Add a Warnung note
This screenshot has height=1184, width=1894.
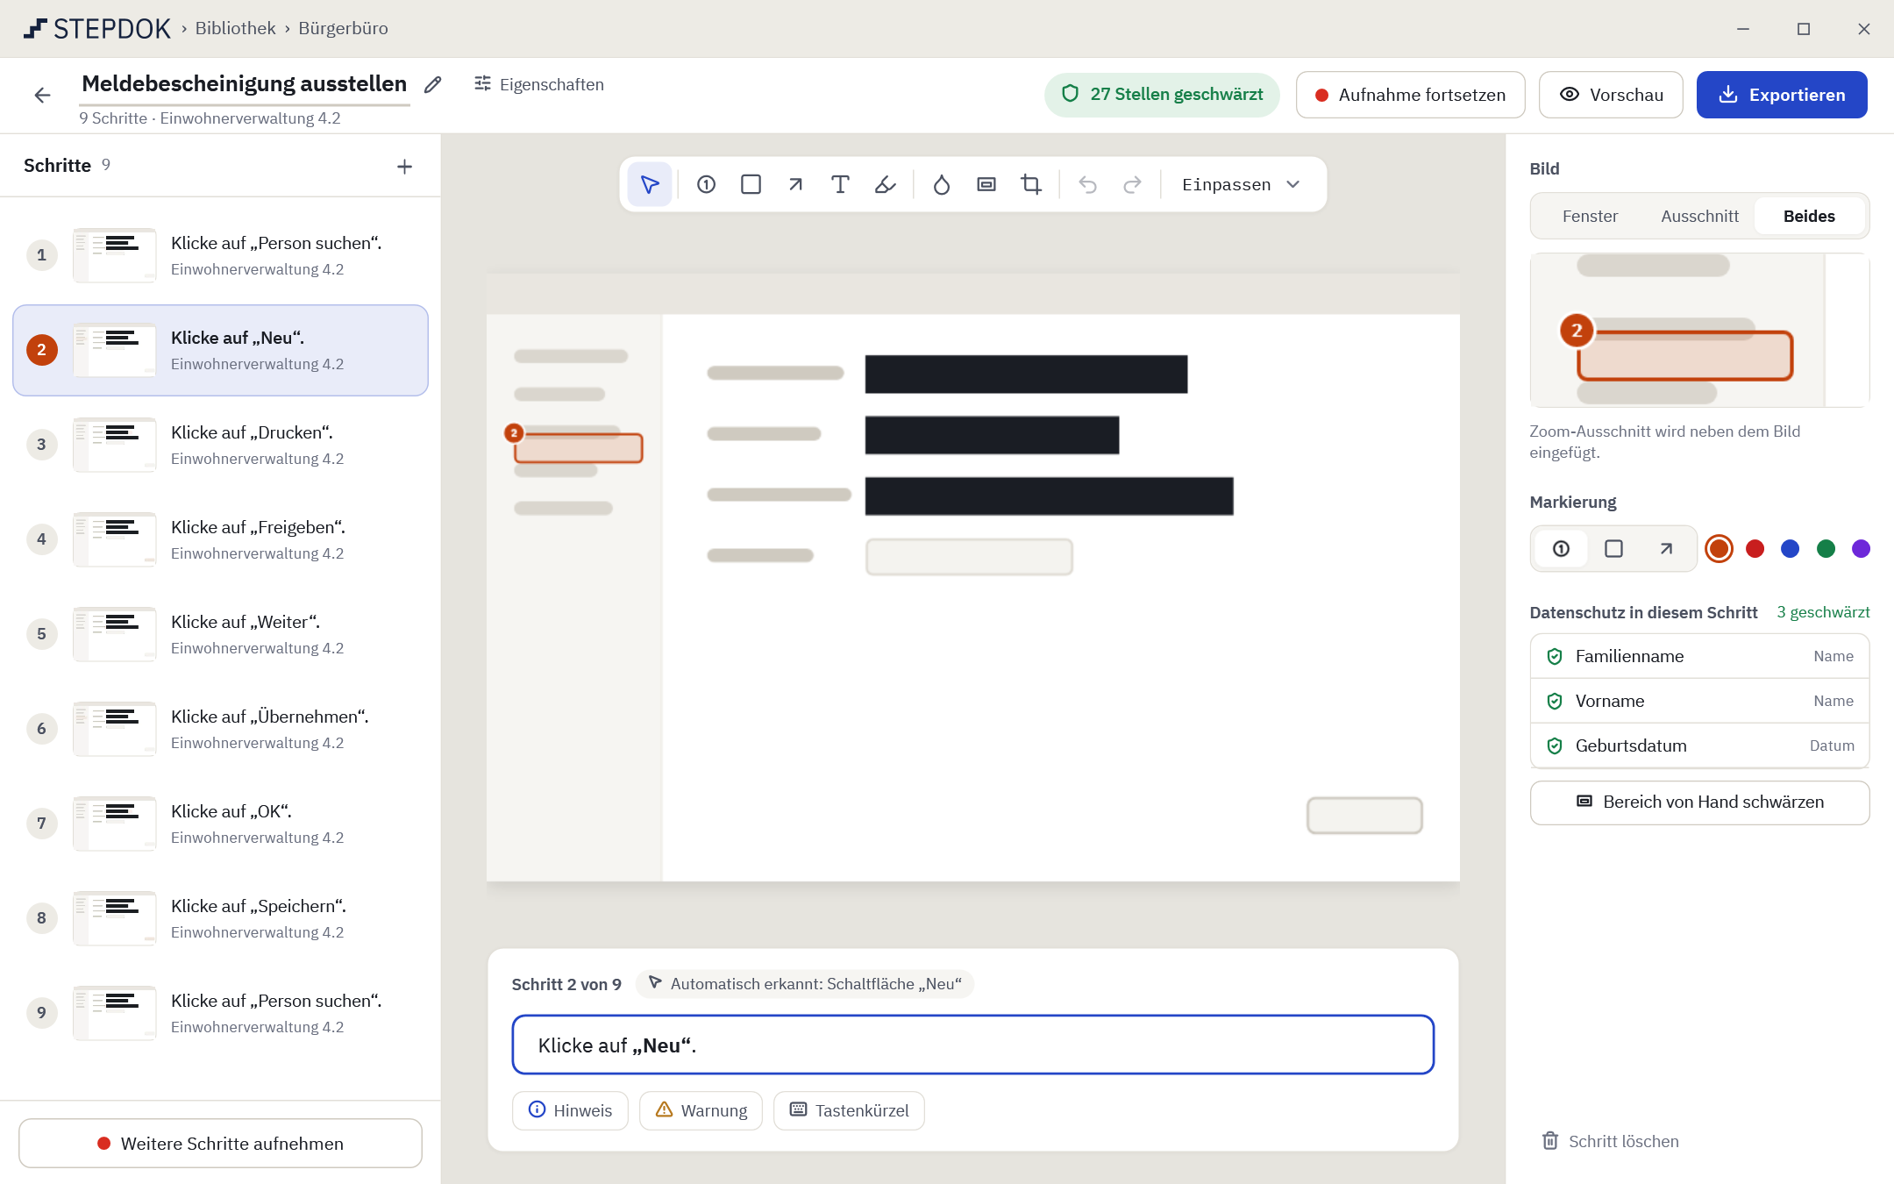click(x=701, y=1110)
